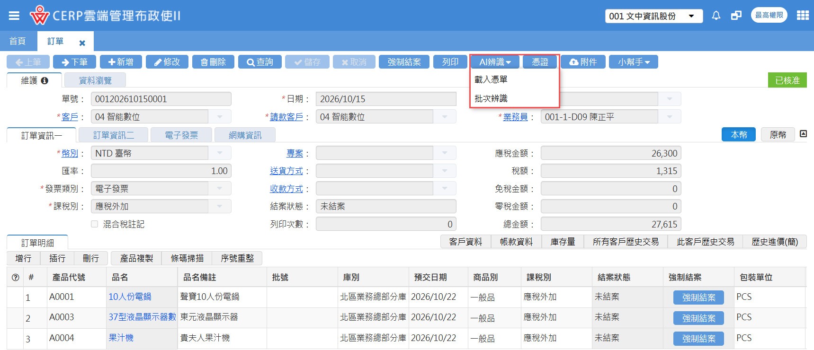Click 增行 to add a row

[24, 258]
